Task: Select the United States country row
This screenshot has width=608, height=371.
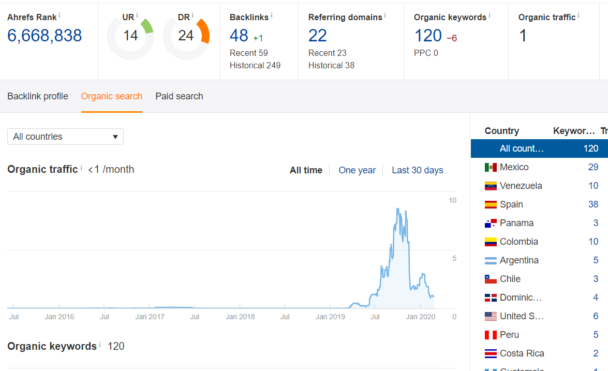Action: click(539, 316)
